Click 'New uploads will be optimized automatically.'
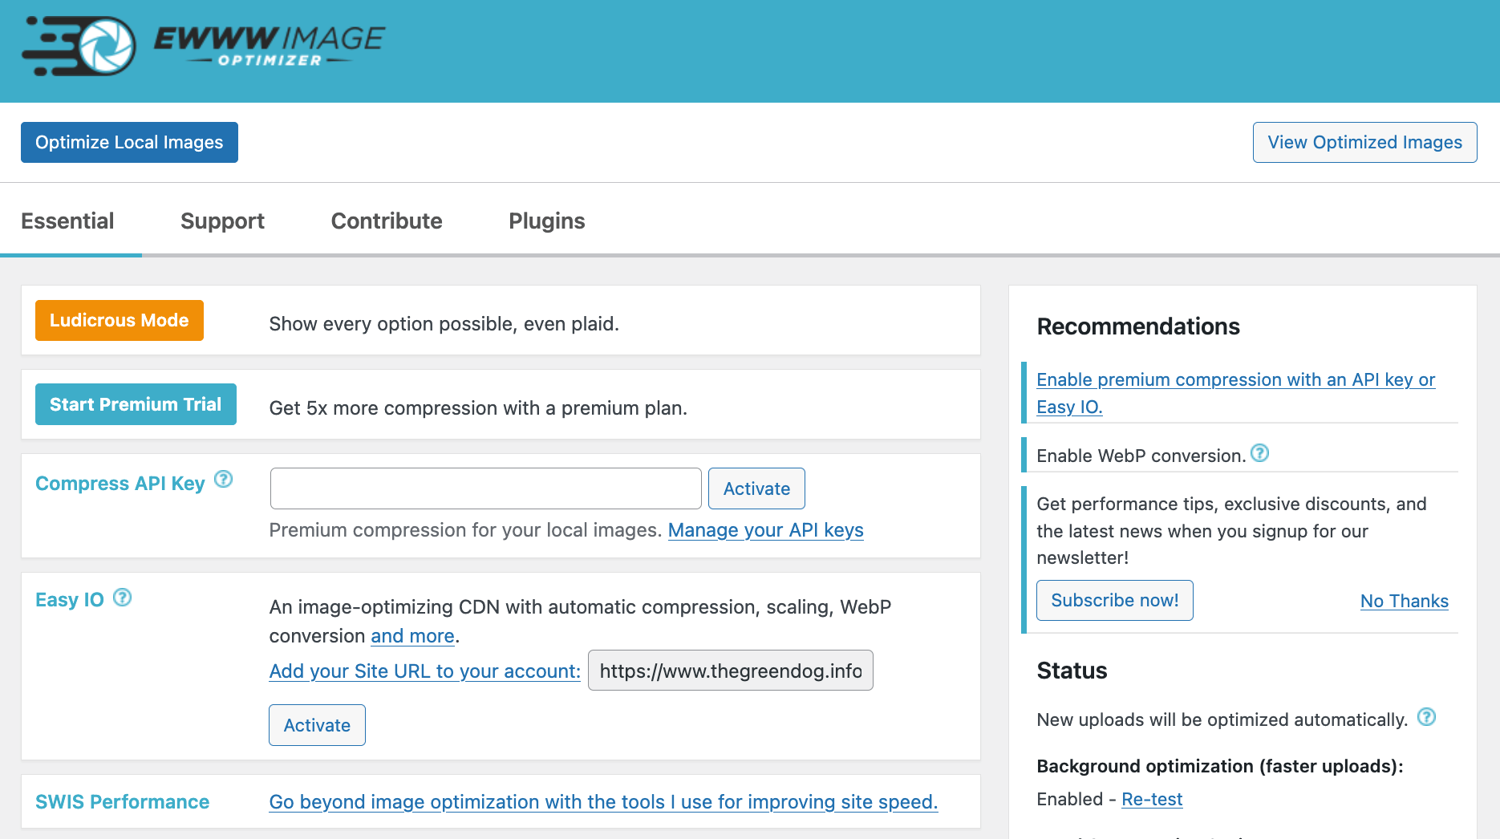This screenshot has height=839, width=1500. 1222,719
